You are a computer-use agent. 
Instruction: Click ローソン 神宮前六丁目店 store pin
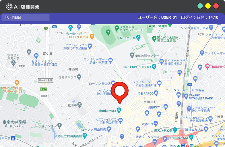coord(211,28)
